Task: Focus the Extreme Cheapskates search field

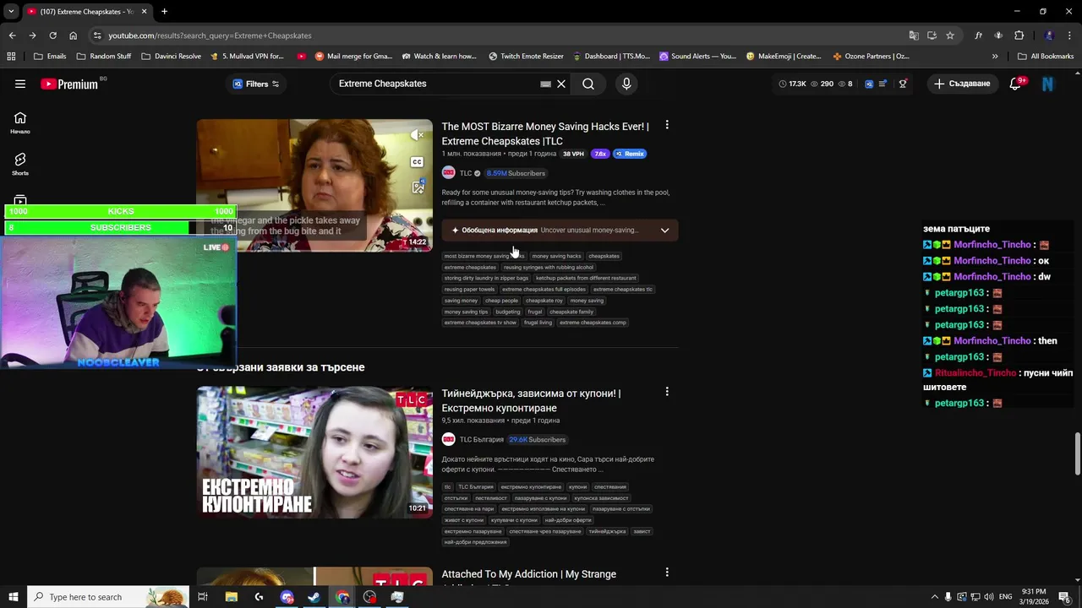Action: (437, 84)
